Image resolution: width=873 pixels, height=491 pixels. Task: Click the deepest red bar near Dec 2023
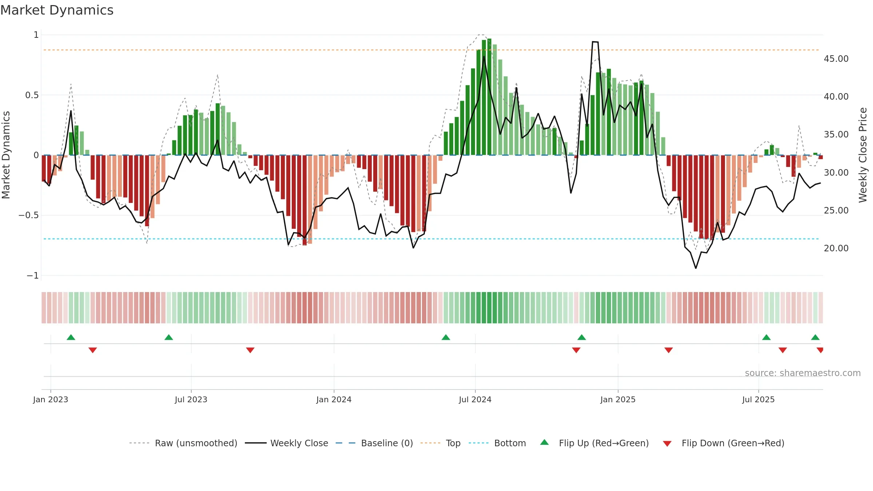(304, 200)
